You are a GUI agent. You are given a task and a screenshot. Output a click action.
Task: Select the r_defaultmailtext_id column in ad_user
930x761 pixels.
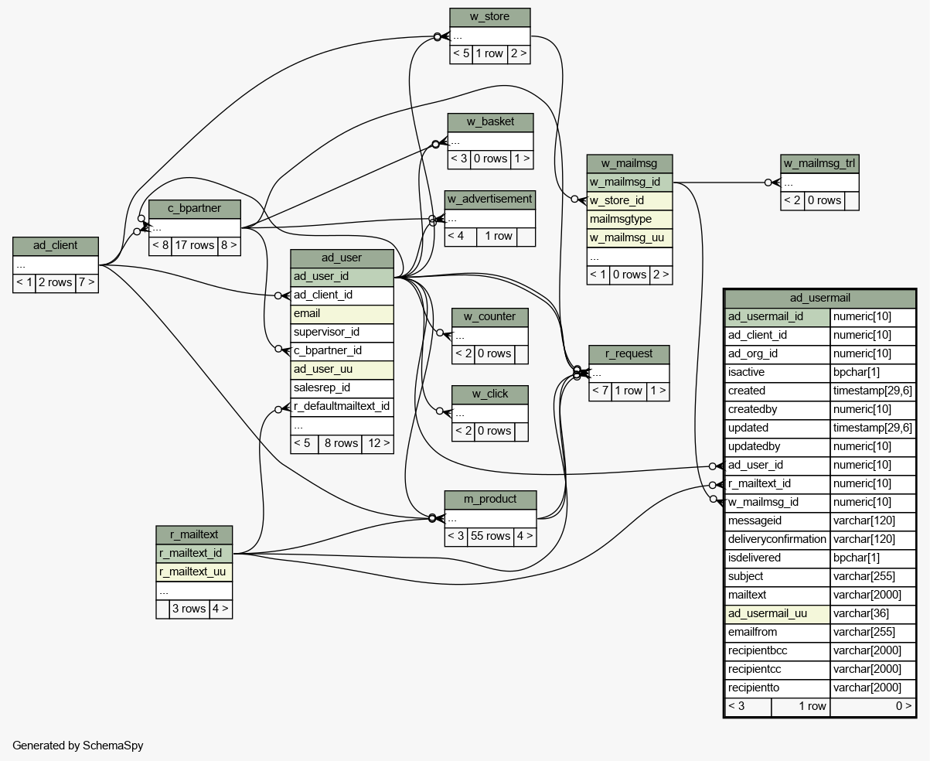coord(342,407)
